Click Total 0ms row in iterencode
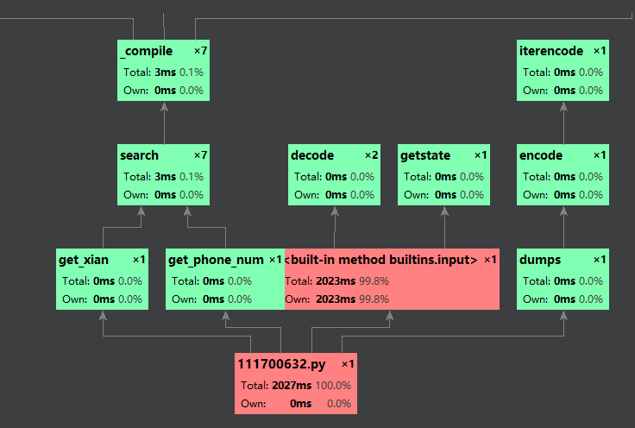This screenshot has width=635, height=428. click(x=563, y=72)
